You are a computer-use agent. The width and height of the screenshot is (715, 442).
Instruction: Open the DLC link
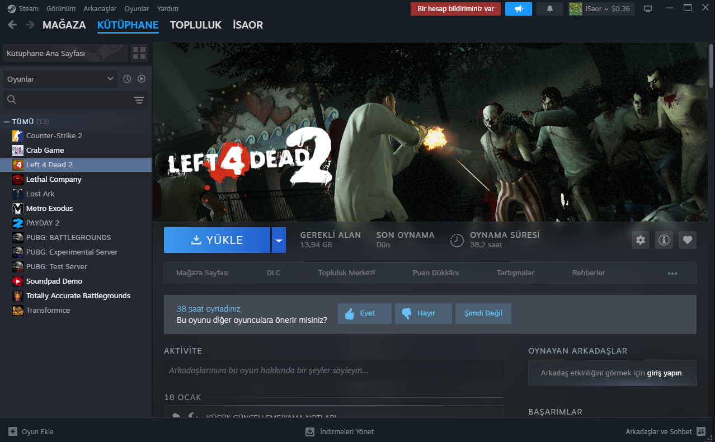point(274,273)
